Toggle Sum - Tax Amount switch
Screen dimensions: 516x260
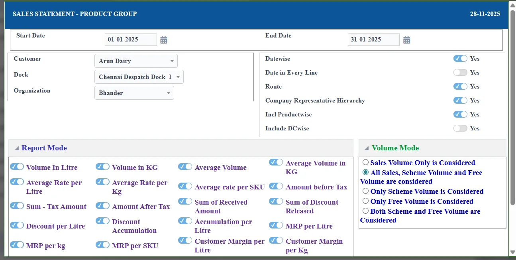[17, 206]
